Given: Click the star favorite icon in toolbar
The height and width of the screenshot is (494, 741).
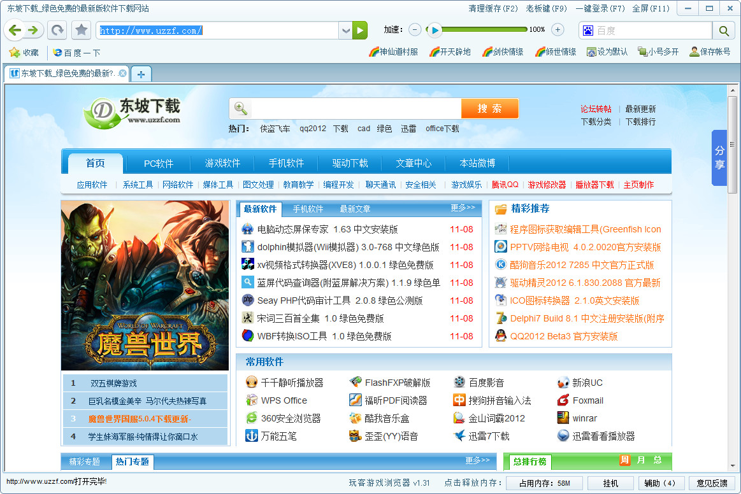Looking at the screenshot, I should pyautogui.click(x=82, y=30).
